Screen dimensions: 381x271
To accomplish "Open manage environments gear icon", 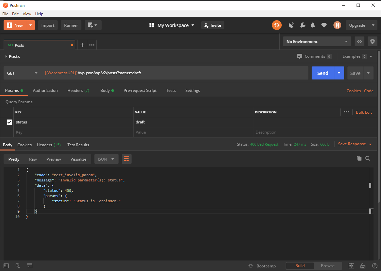I will (372, 41).
